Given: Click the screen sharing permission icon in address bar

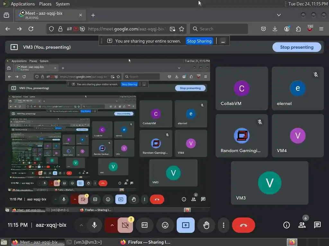Looking at the screenshot, I should [x=76, y=29].
